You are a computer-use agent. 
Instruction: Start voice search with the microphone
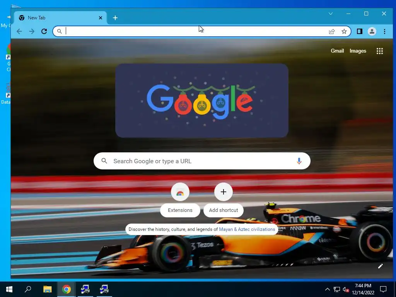(299, 161)
